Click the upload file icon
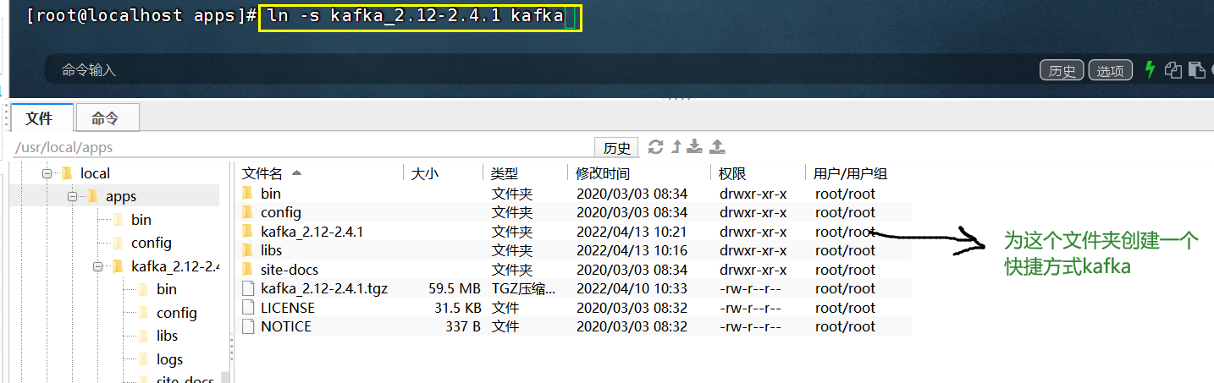 (x=717, y=147)
